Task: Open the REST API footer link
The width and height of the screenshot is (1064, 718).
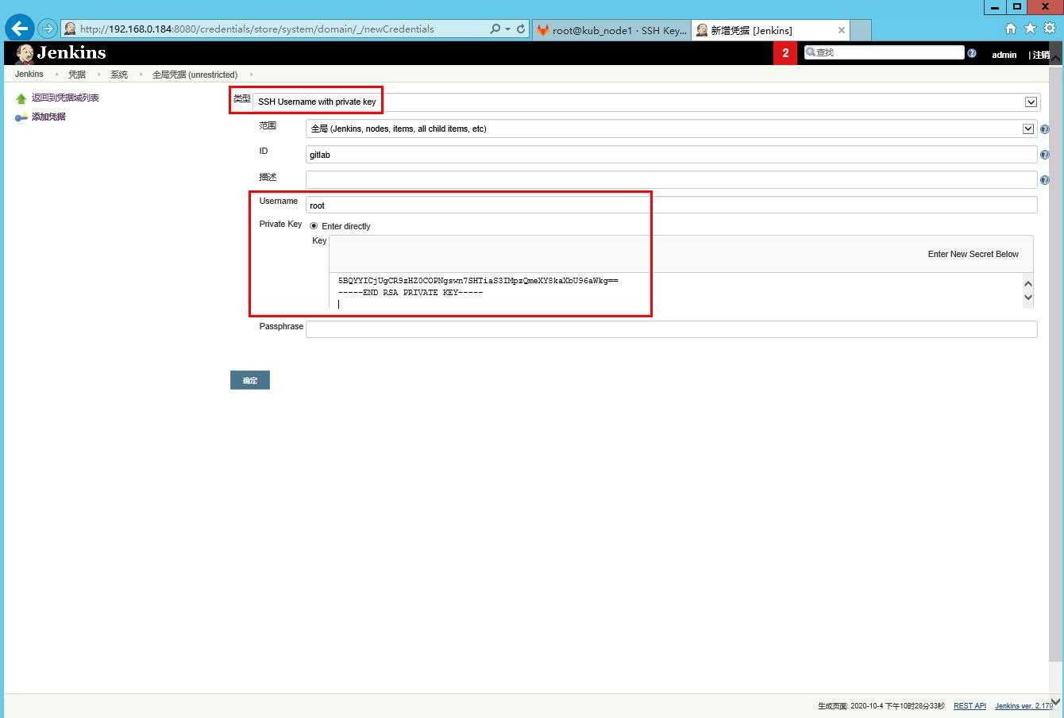Action: point(970,705)
